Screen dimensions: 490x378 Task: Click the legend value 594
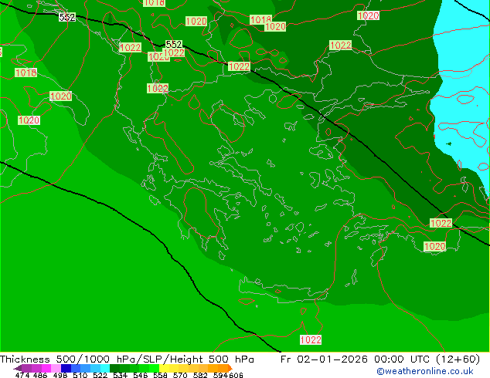coord(220,375)
